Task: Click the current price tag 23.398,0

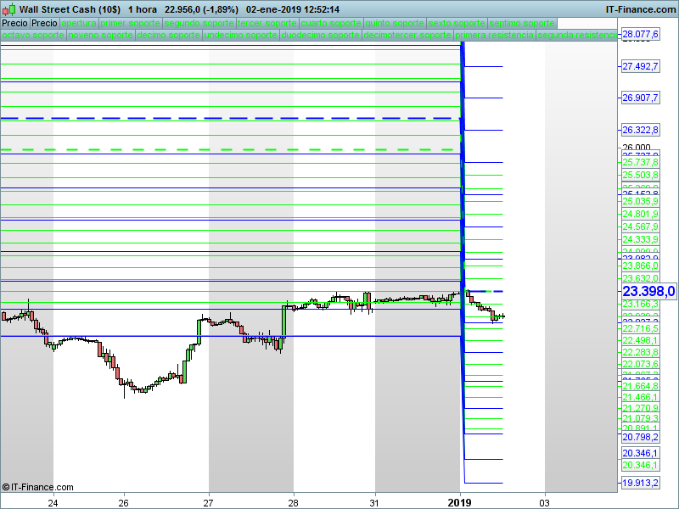Action: [x=648, y=291]
